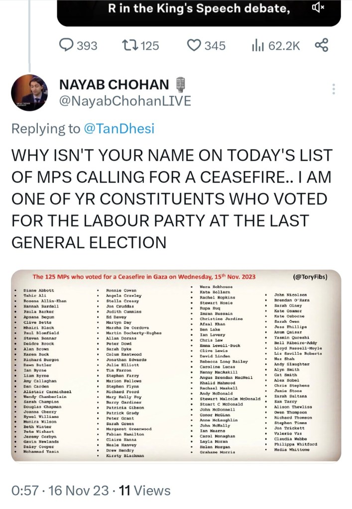Click the microphone emoji beside the name
Viewport: 352px width, 509px height.
181,85
